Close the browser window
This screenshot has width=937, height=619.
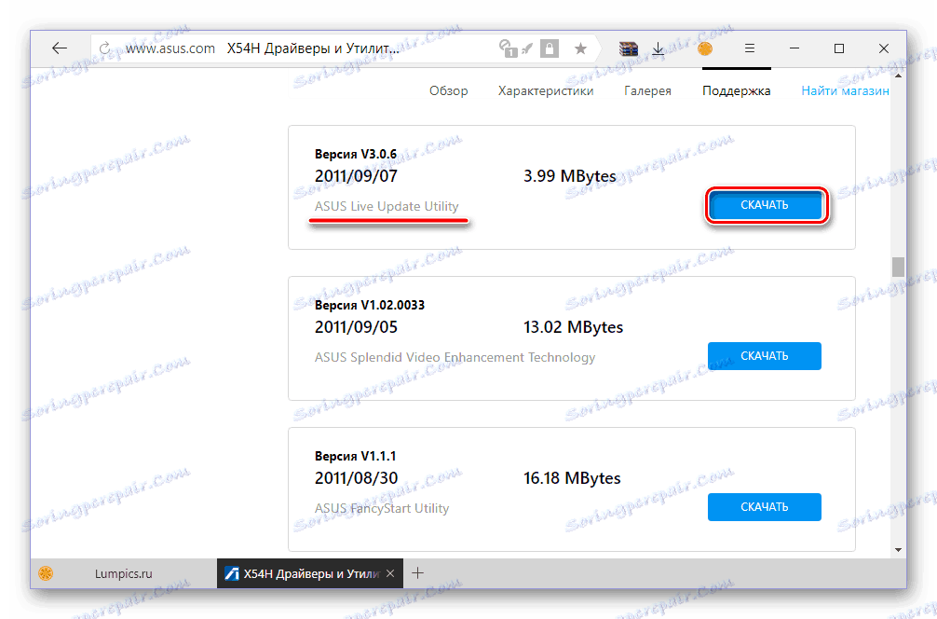(x=884, y=48)
